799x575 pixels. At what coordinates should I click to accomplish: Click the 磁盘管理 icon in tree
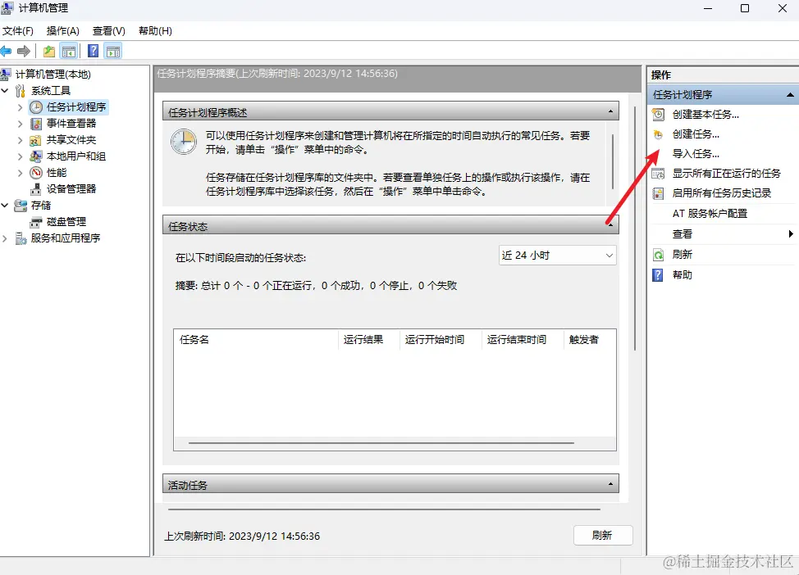[35, 222]
